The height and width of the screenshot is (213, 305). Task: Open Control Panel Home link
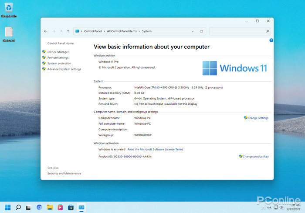[x=61, y=43]
